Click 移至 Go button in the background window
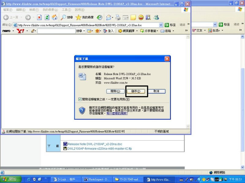This screenshot has height=183, width=245. [224, 24]
